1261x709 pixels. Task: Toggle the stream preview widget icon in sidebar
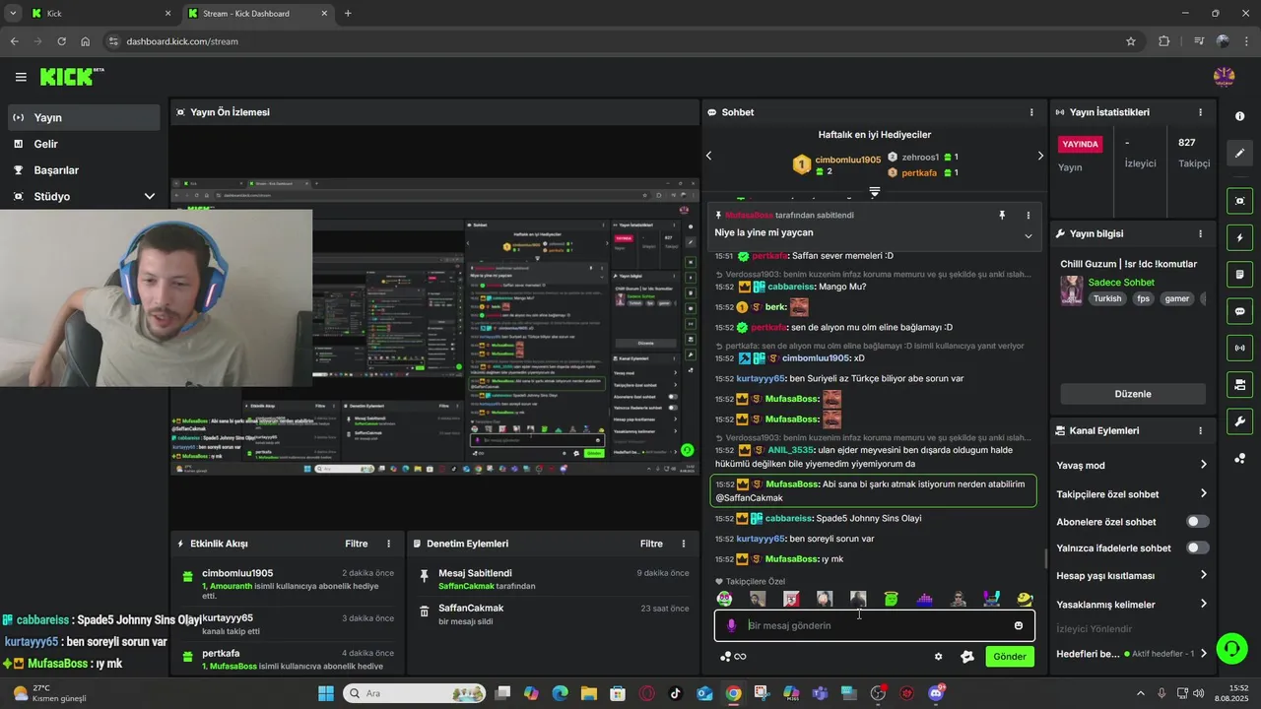[x=1239, y=201]
